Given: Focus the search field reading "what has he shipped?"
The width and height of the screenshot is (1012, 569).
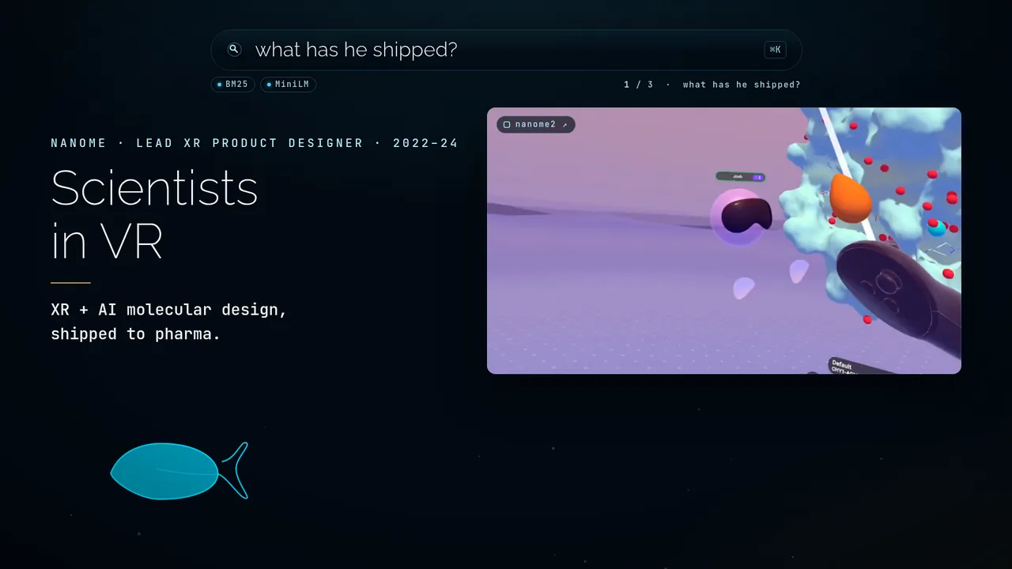Looking at the screenshot, I should (x=506, y=50).
